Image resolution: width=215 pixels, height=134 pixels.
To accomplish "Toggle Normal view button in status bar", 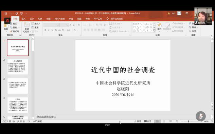I will pos(157,121).
